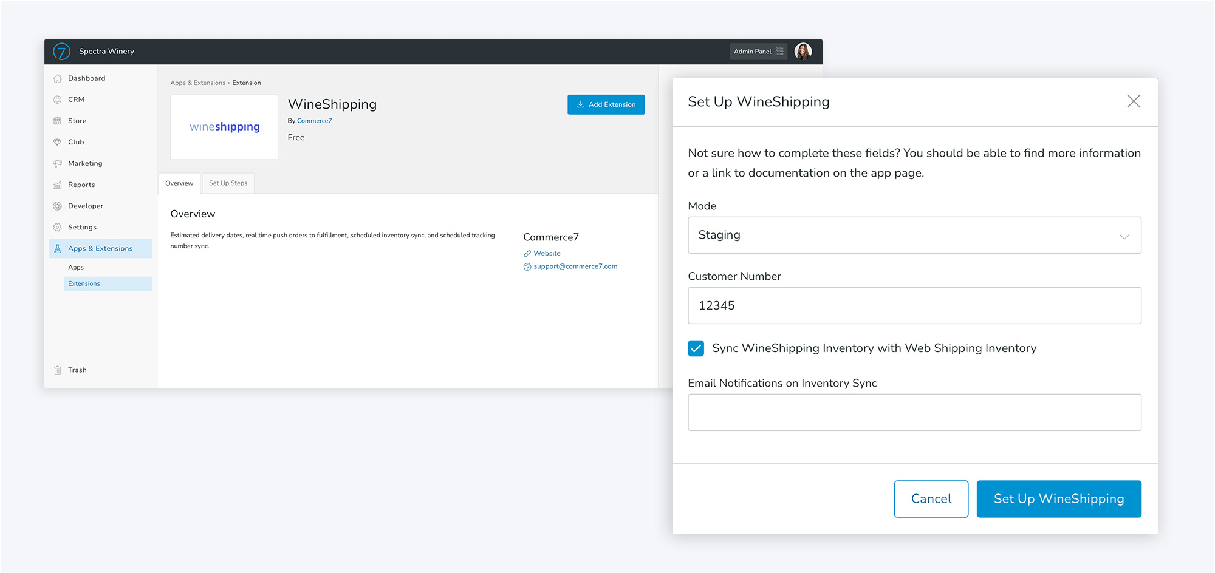Click the Marketing megaphone icon

[58, 163]
